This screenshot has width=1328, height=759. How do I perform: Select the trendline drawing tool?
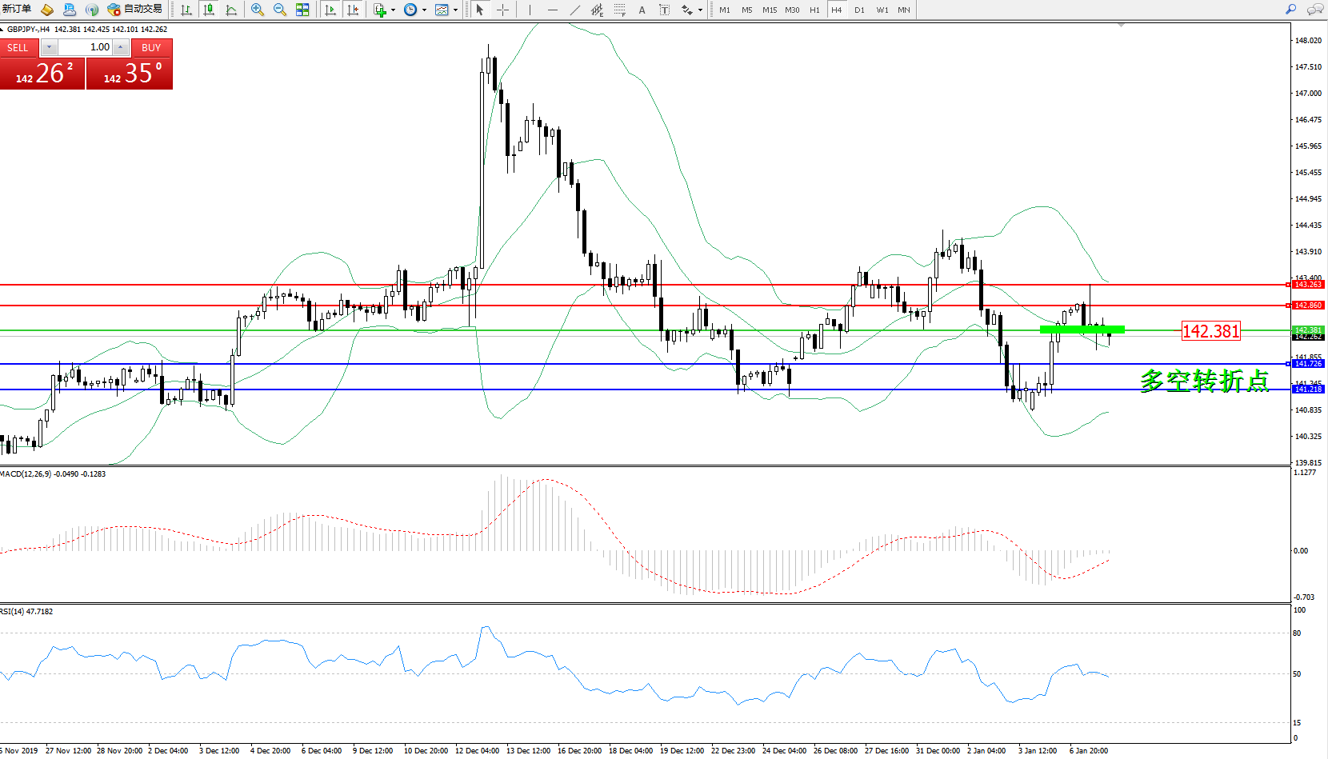click(575, 10)
